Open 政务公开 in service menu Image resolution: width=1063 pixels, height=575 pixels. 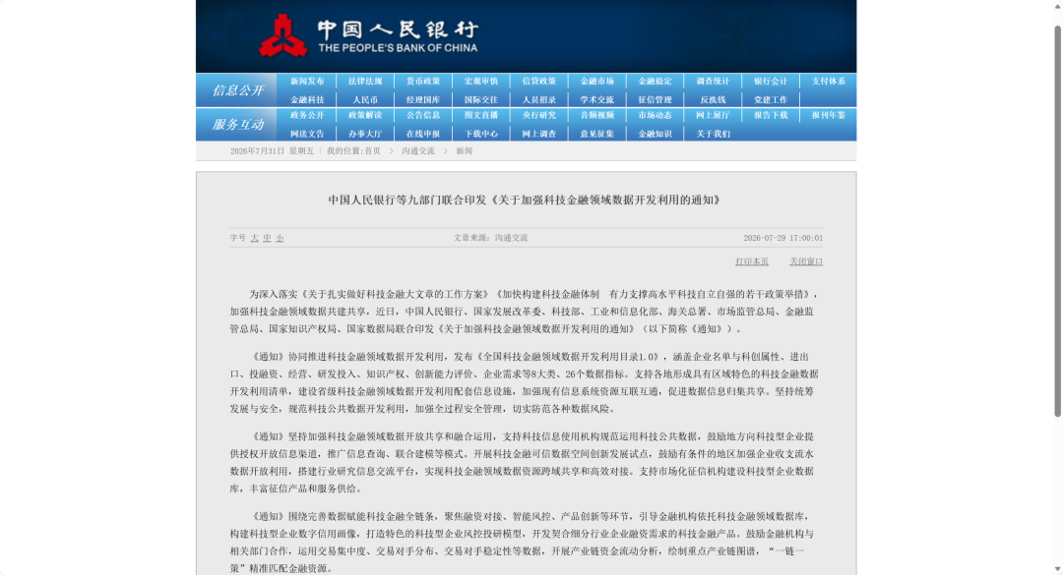[x=307, y=116]
